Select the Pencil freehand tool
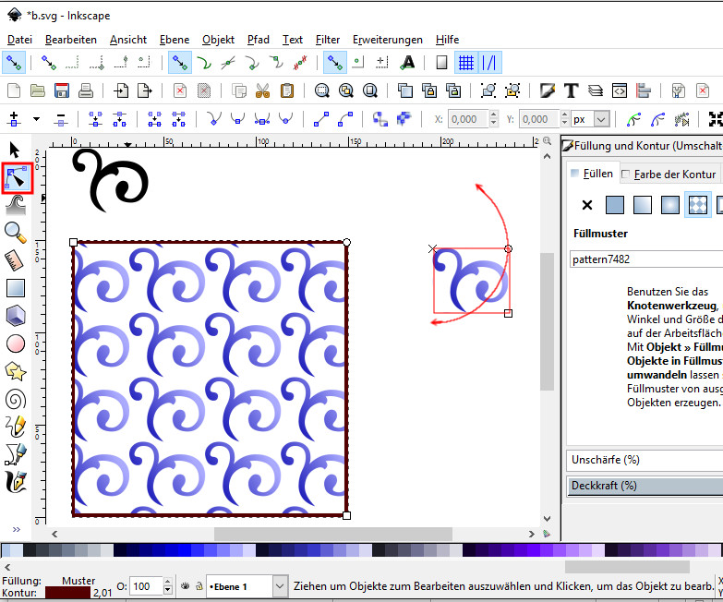723x602 pixels. (15, 427)
